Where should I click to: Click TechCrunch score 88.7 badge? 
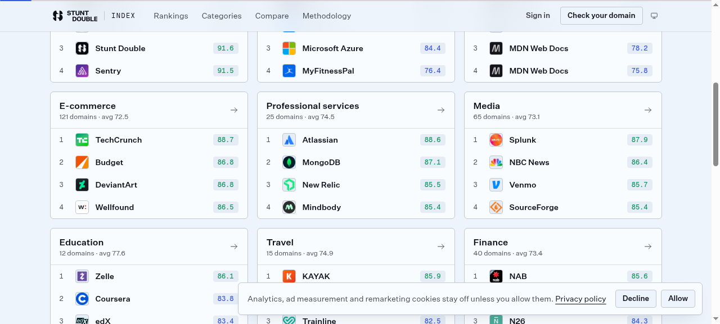(226, 140)
